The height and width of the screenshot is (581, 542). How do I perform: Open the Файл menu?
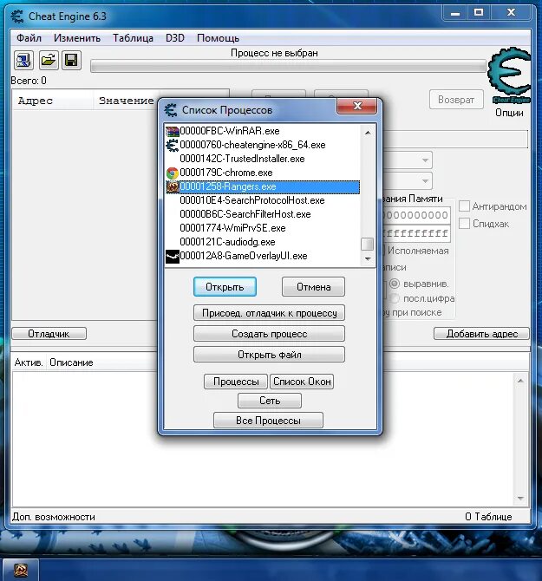click(29, 38)
